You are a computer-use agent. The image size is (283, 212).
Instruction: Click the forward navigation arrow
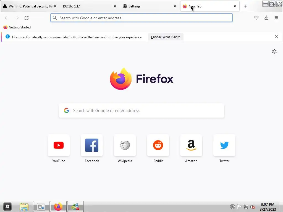(17, 18)
